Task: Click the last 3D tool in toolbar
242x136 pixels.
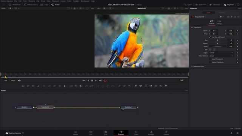Action: pos(166,86)
